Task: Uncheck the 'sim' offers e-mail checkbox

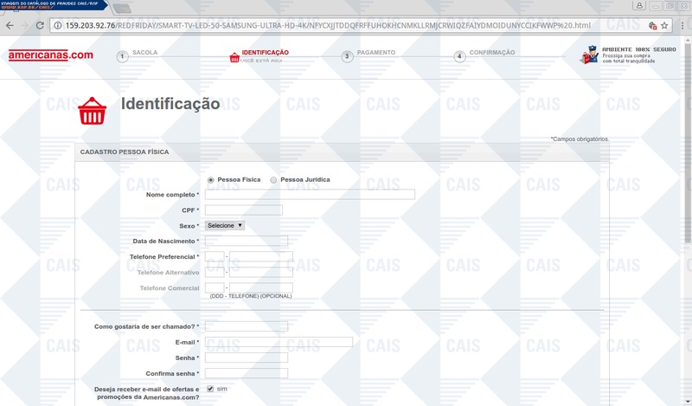Action: tap(210, 389)
